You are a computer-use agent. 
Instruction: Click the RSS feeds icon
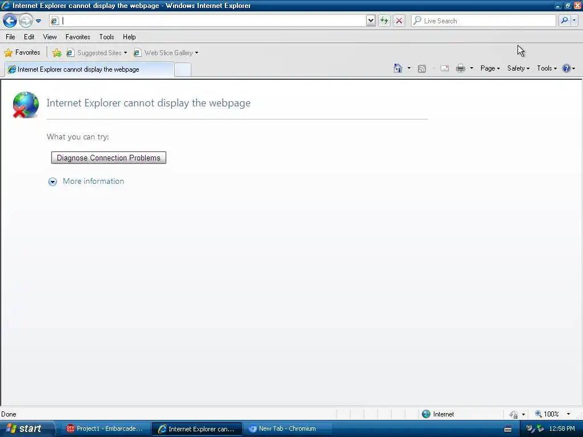pyautogui.click(x=422, y=68)
